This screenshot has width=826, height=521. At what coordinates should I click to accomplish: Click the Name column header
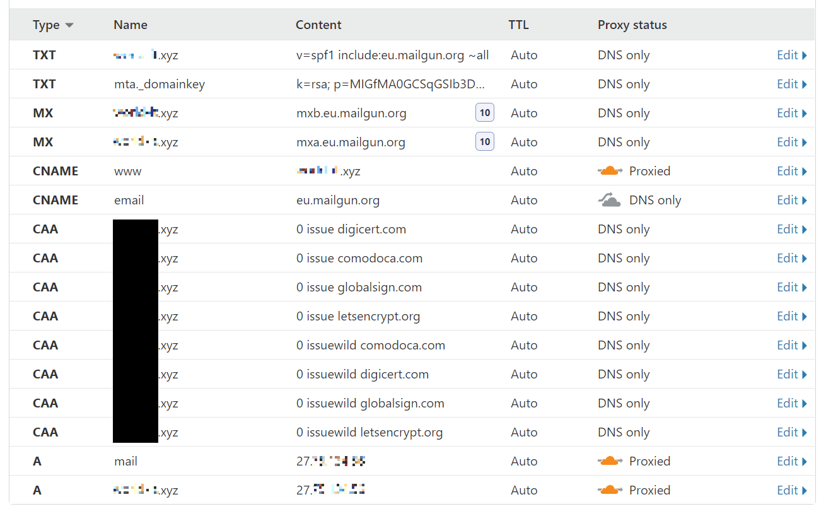pos(131,25)
